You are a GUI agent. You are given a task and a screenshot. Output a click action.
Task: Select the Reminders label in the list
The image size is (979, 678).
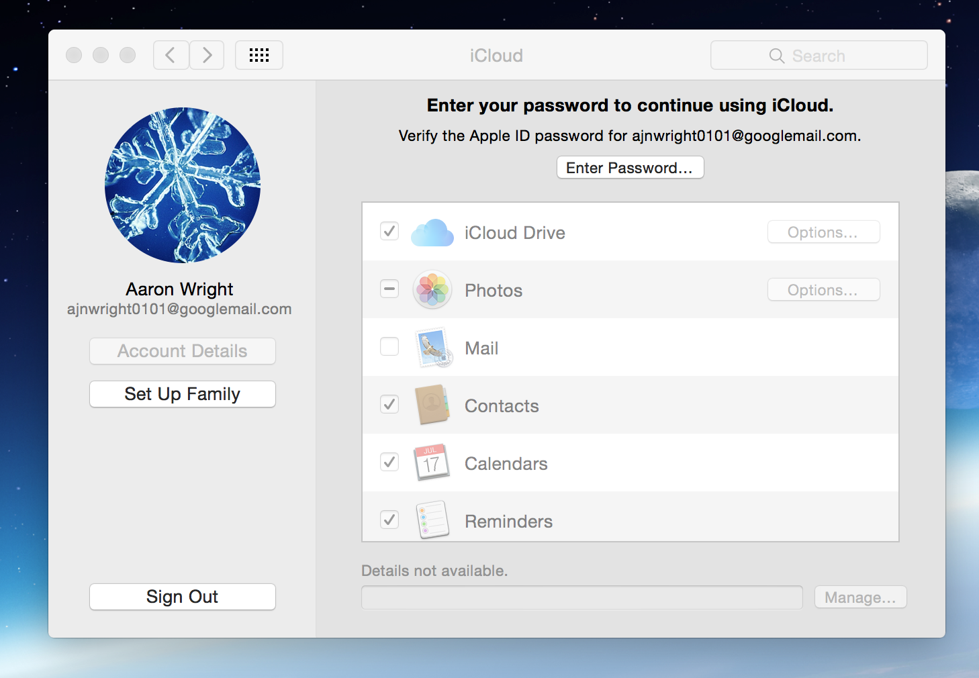click(509, 522)
